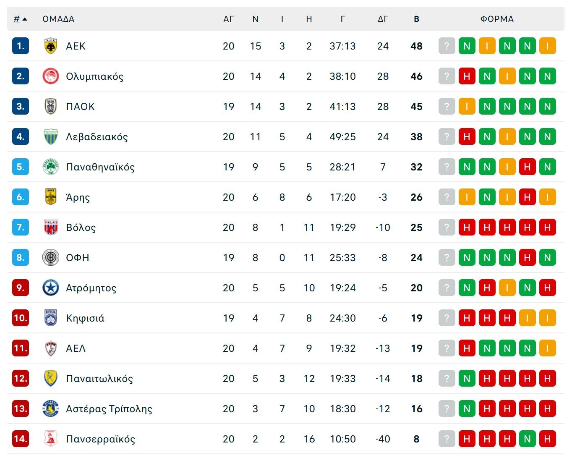The height and width of the screenshot is (458, 572).
Task: Open the Κηφισιά team name link
Action: 85,318
